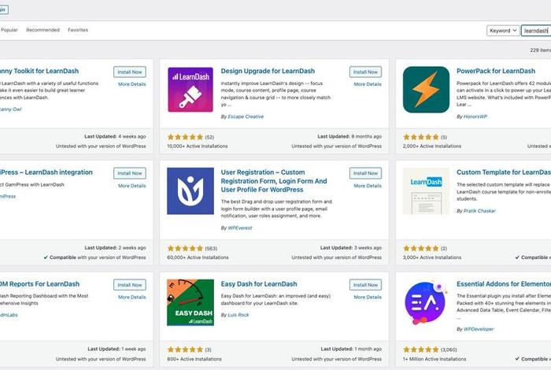
Task: Install Reports For LearnDash plugin now
Action: 130,285
